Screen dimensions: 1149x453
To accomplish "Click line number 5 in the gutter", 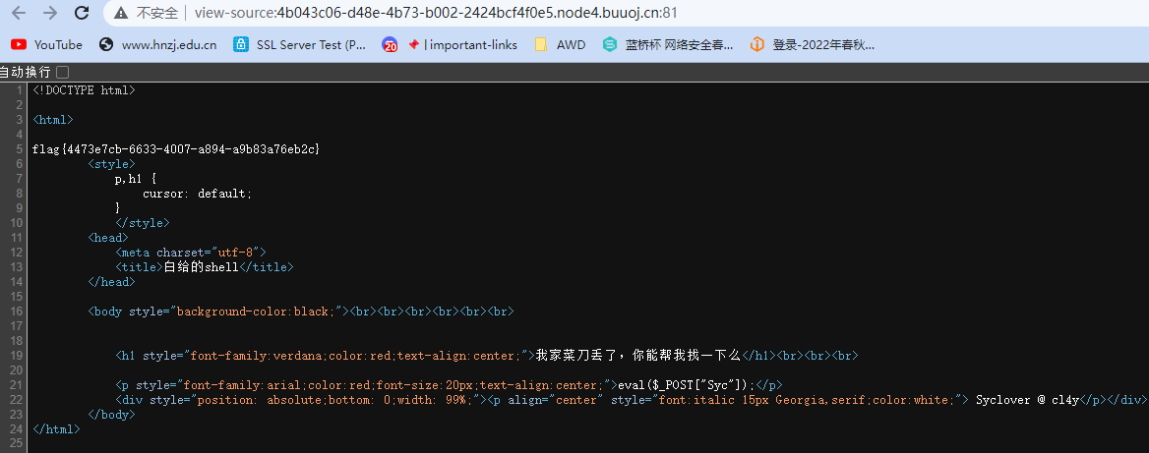I will click(20, 149).
